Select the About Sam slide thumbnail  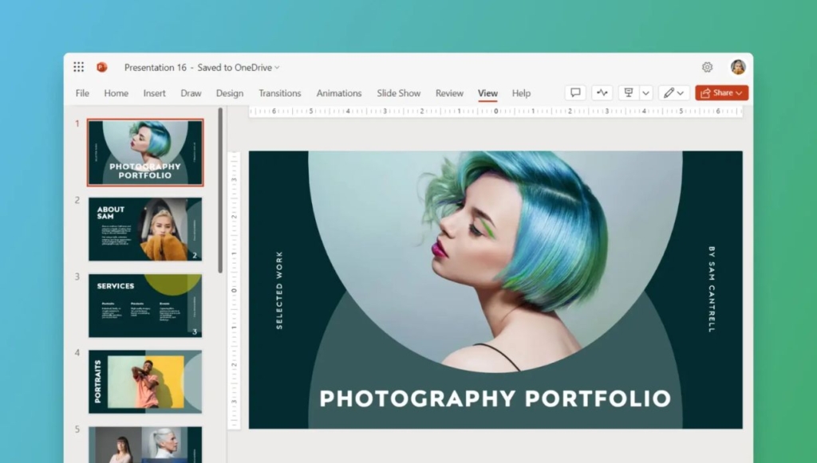[x=145, y=230]
